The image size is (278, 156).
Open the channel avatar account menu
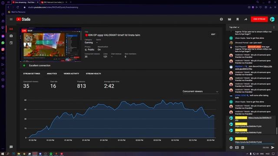[272, 19]
